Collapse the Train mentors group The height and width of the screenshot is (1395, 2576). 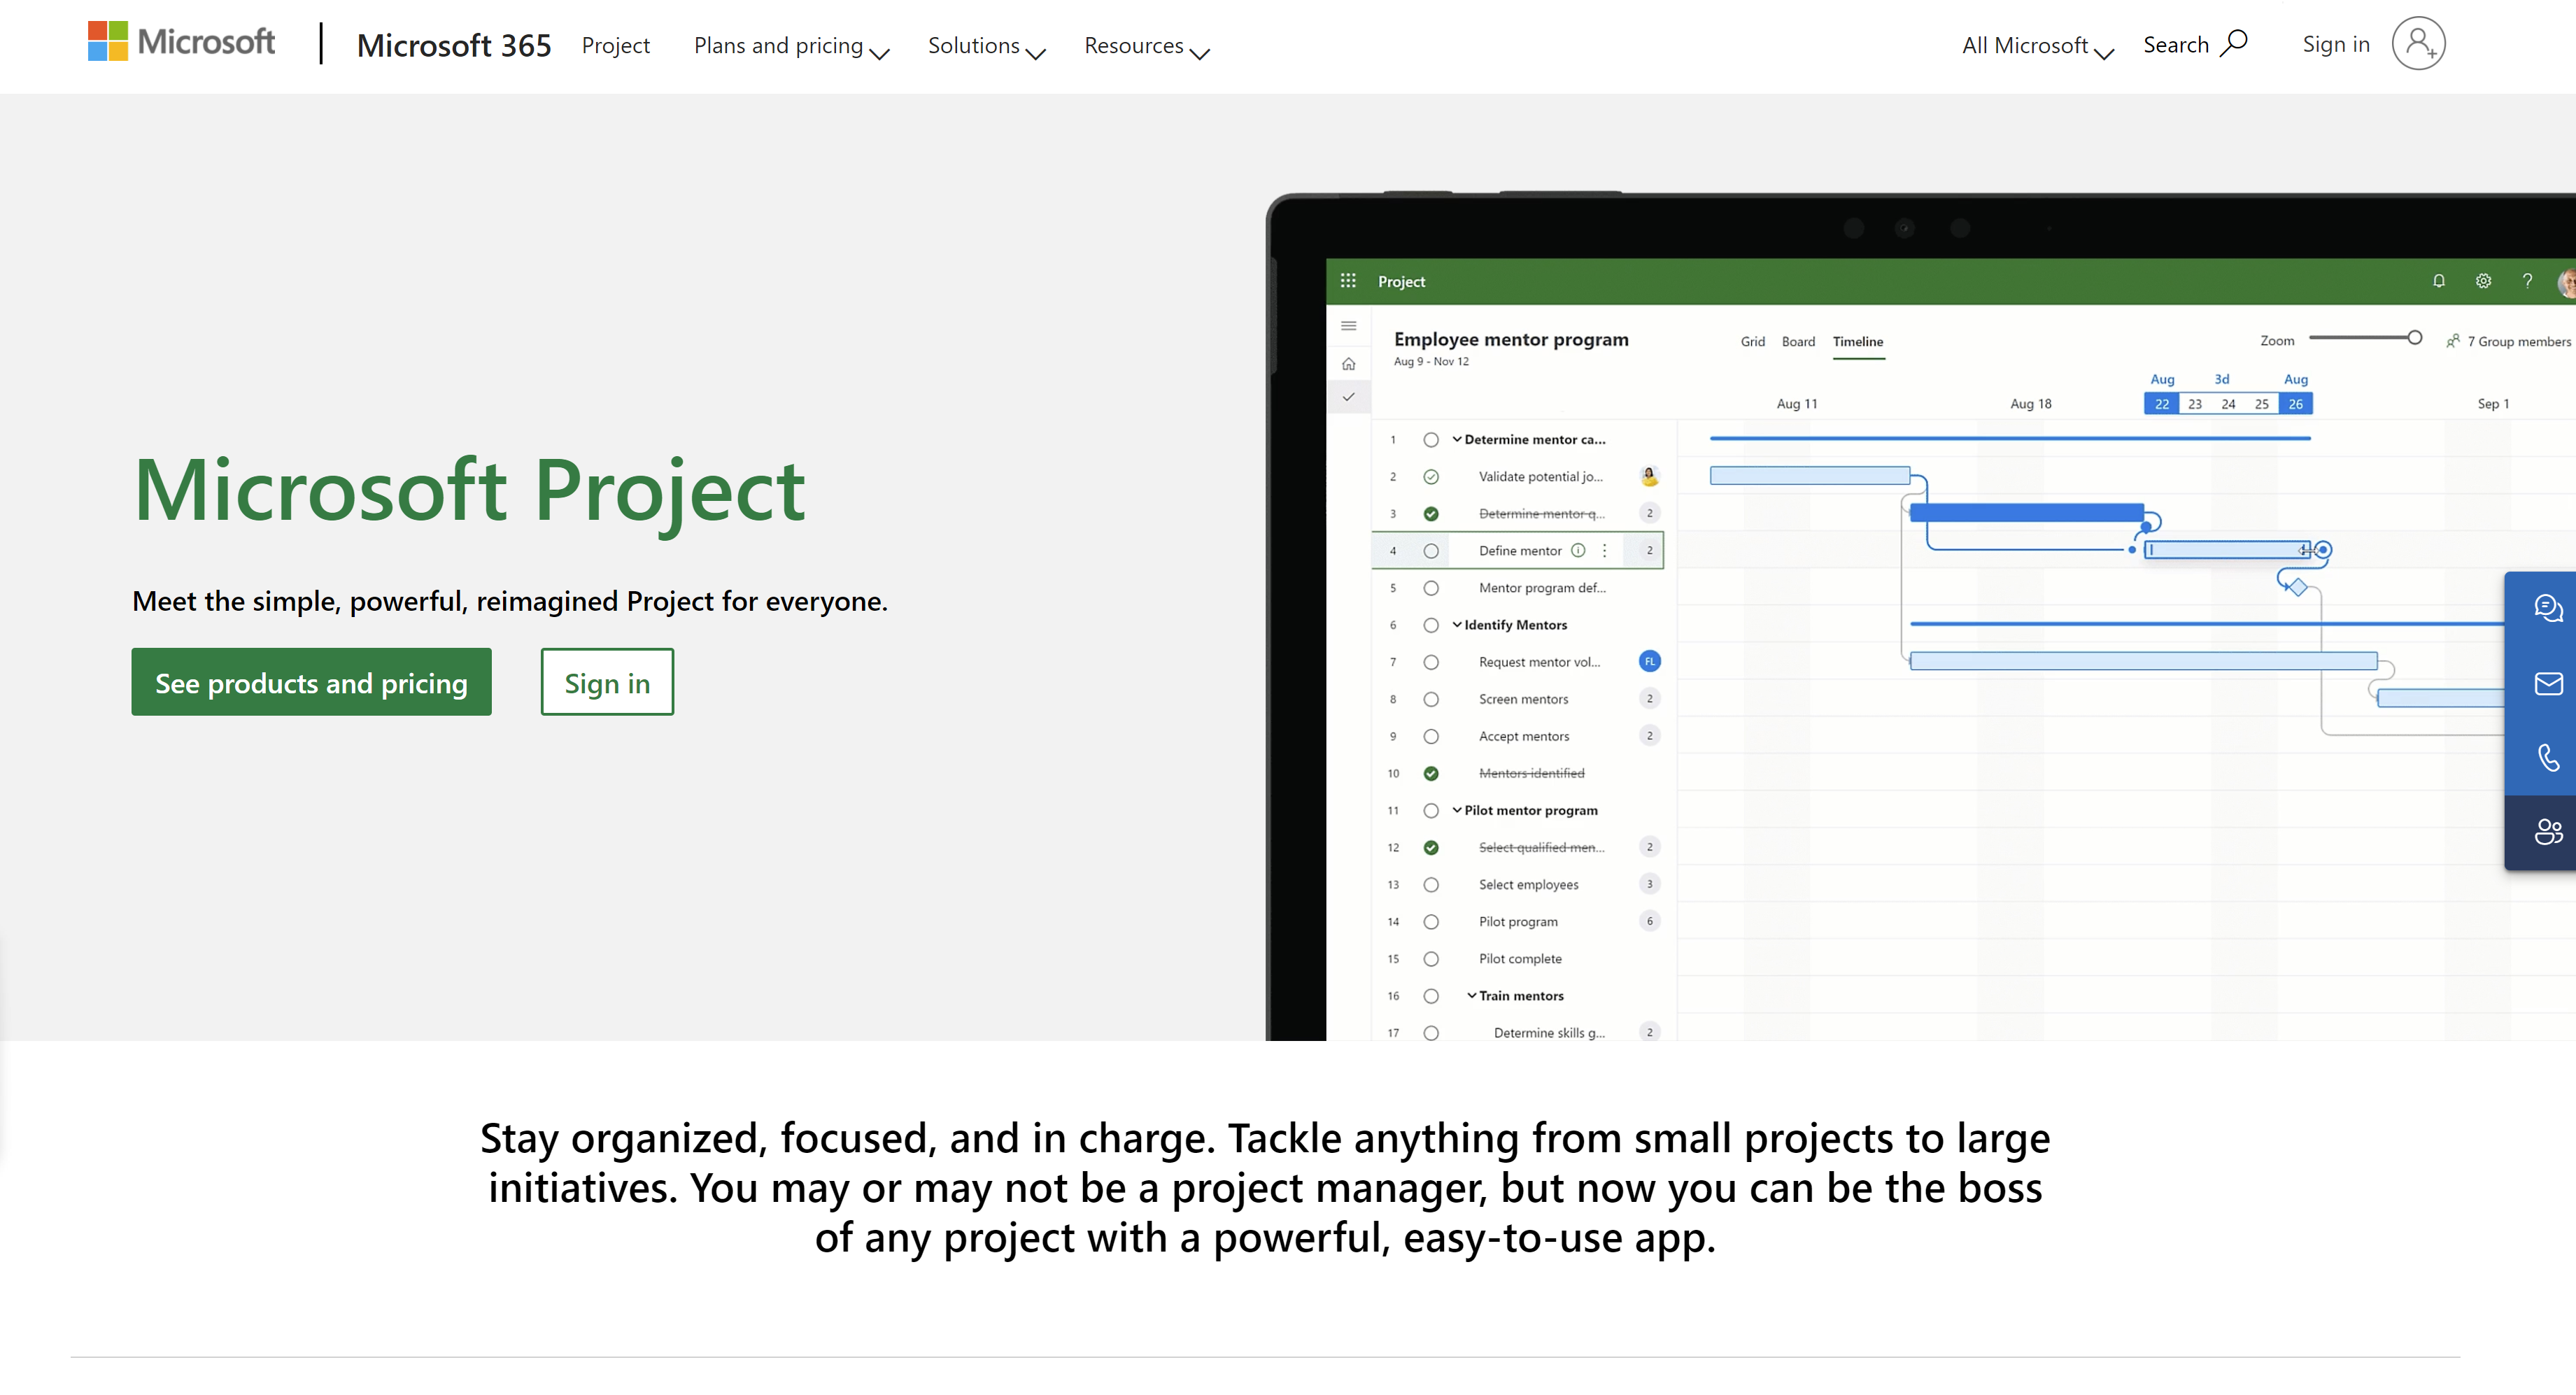[1472, 995]
